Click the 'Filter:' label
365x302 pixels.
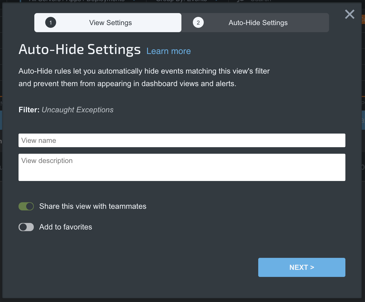tap(29, 110)
